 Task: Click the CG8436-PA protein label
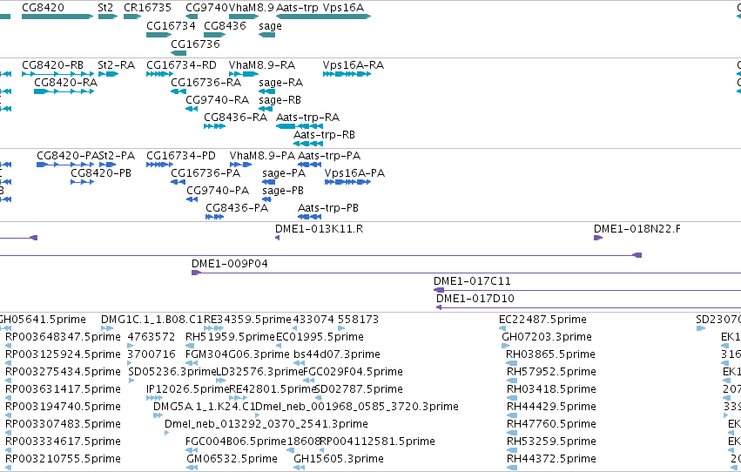coord(237,208)
